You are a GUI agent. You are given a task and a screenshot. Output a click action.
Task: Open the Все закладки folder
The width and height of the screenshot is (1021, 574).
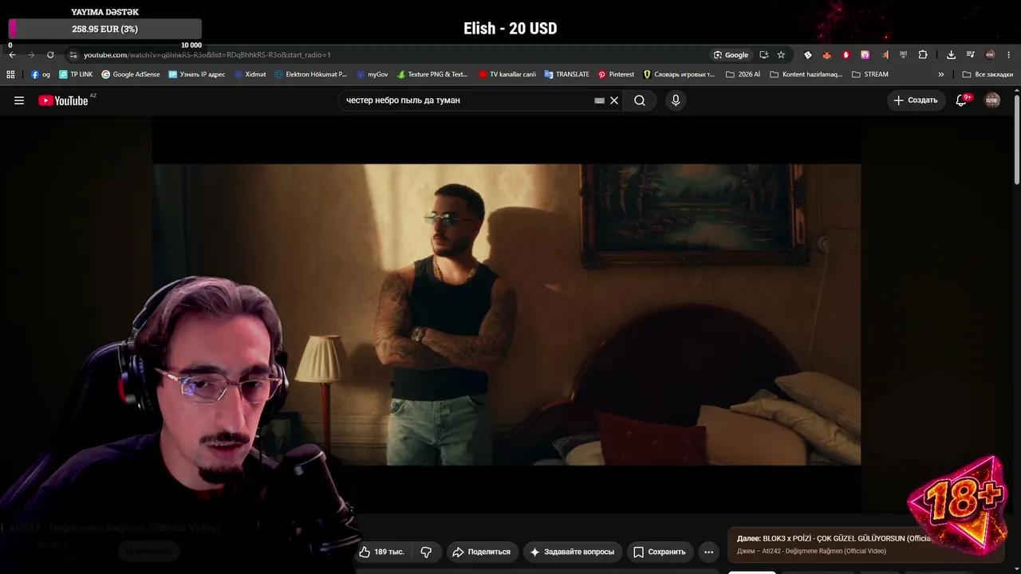(x=987, y=74)
